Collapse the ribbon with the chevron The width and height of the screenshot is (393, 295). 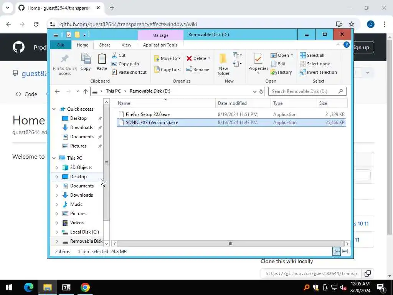[338, 45]
